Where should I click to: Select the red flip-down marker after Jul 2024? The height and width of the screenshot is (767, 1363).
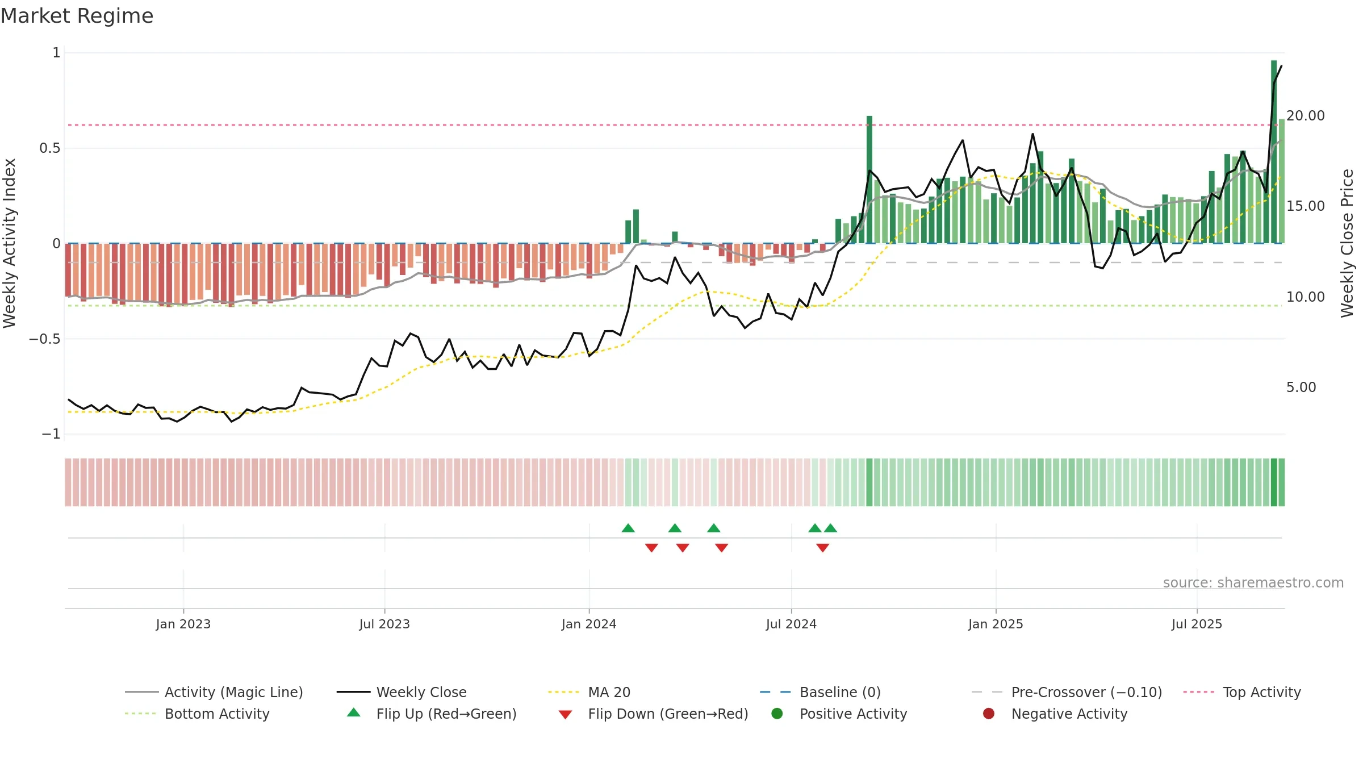point(822,548)
